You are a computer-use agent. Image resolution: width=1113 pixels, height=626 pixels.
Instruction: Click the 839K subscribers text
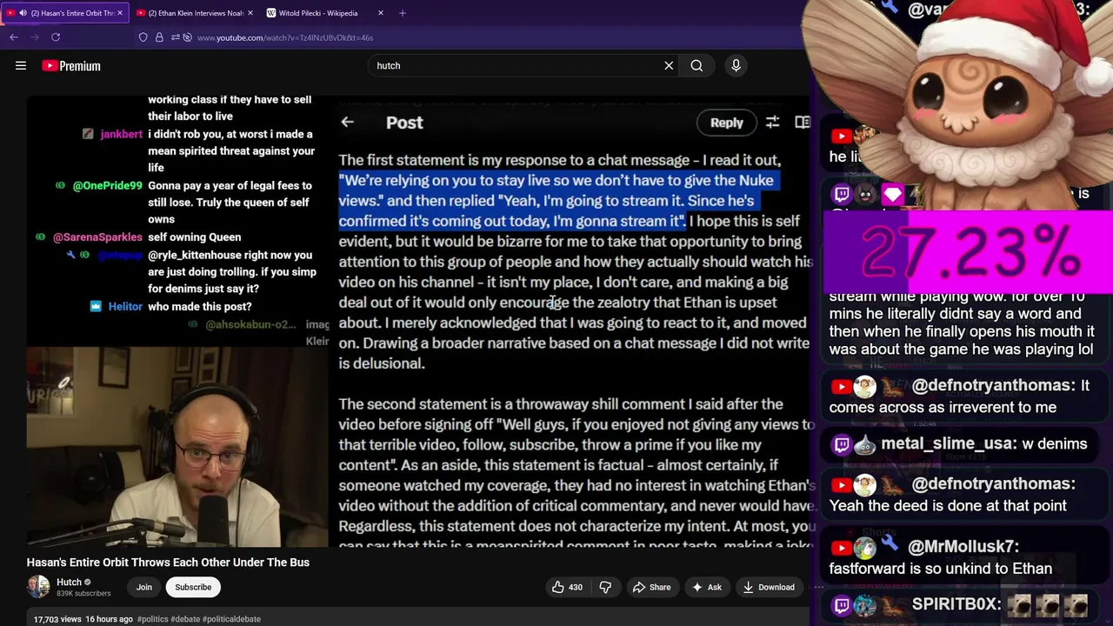(83, 594)
